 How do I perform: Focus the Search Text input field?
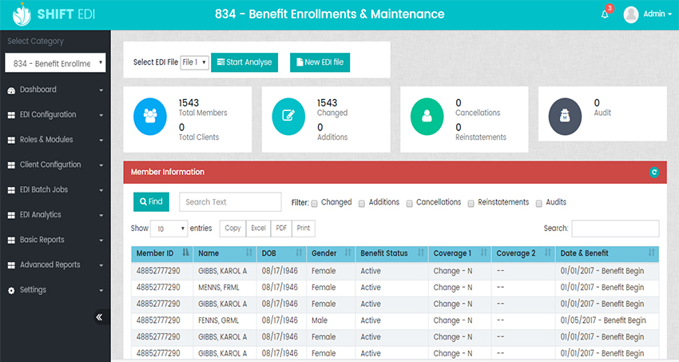tap(230, 202)
